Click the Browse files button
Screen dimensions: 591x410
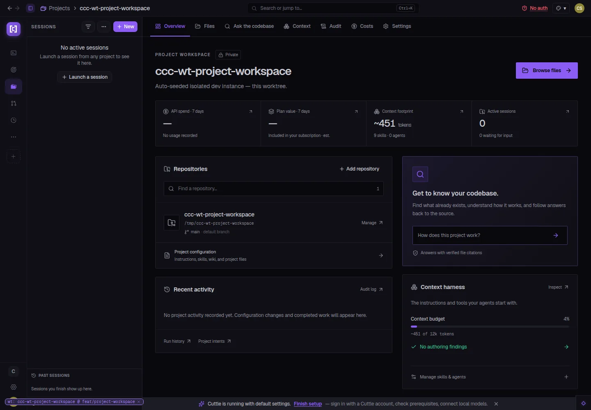click(x=547, y=71)
